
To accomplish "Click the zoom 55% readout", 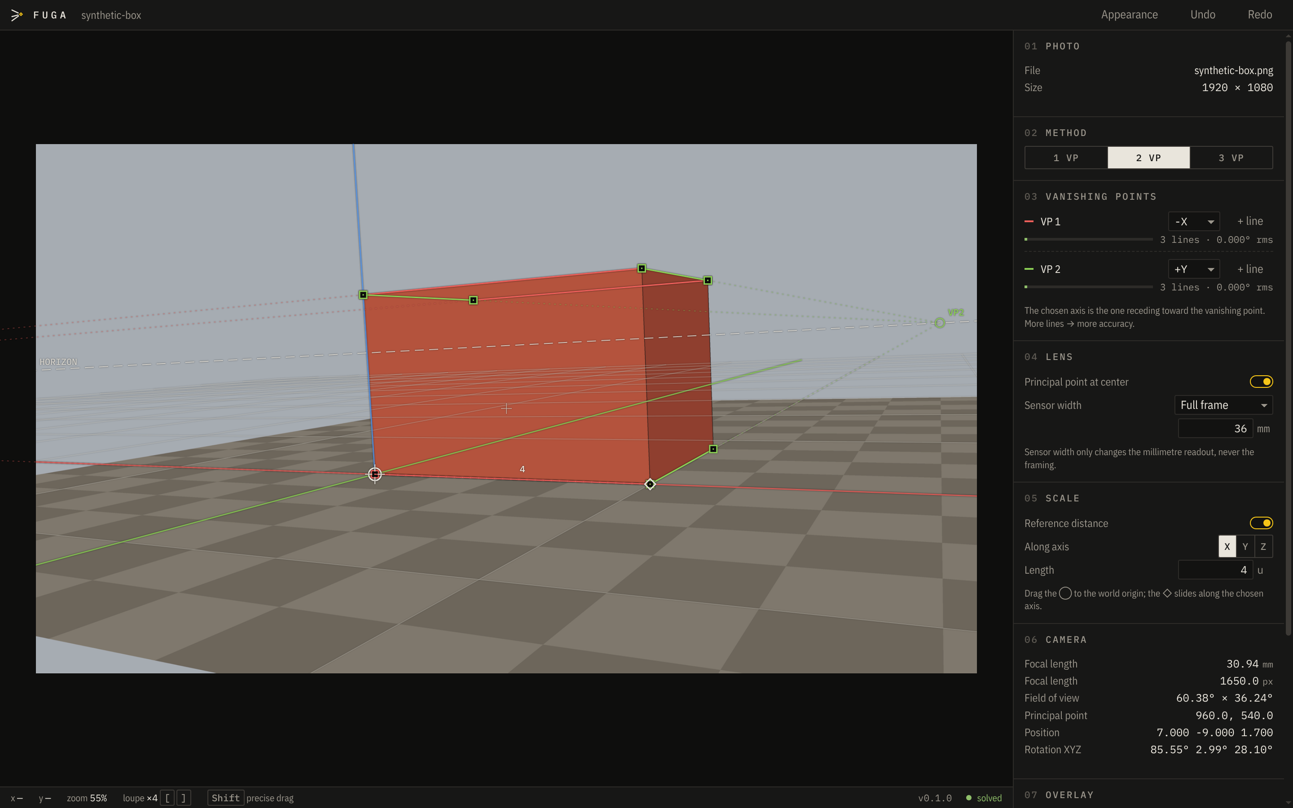I will (x=87, y=798).
